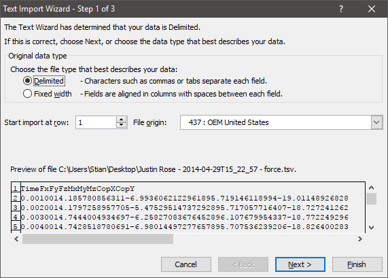388x278 pixels.
Task: Decrease the start import row value
Action: (x=121, y=125)
